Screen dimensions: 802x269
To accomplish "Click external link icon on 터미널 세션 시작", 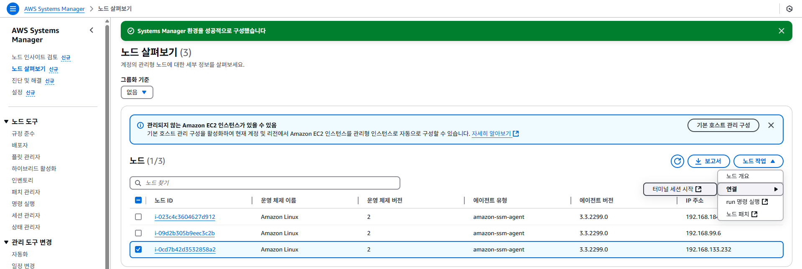I will (x=698, y=189).
